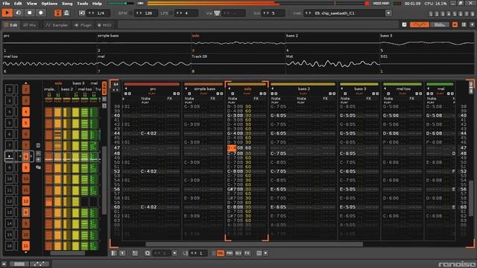Start playback with the Play button
The width and height of the screenshot is (477, 268).
(x=7, y=13)
